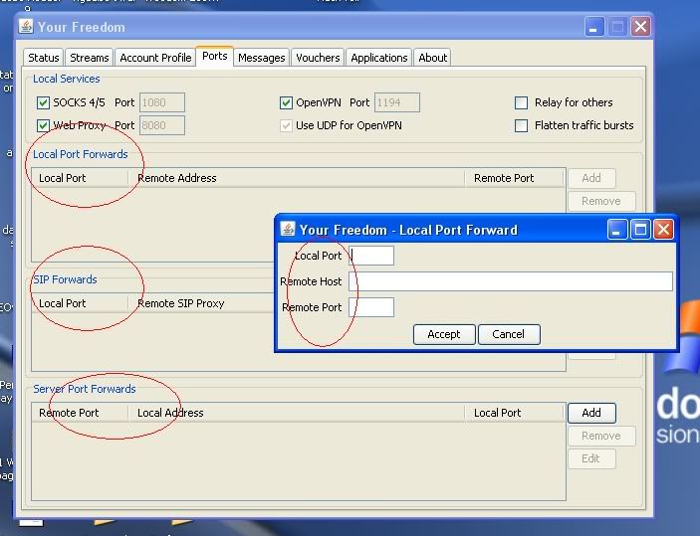Click the SOCKS port field 1080
Viewport: 700px width, 536px height.
click(x=162, y=102)
